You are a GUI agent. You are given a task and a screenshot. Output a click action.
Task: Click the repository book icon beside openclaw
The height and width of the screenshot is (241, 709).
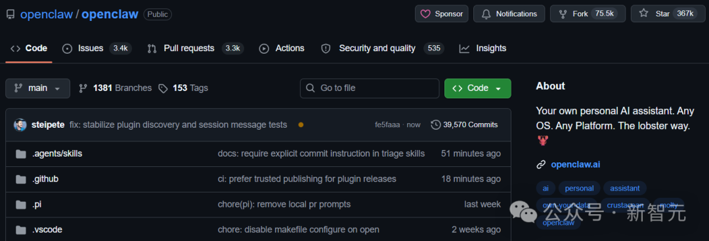[x=11, y=14]
